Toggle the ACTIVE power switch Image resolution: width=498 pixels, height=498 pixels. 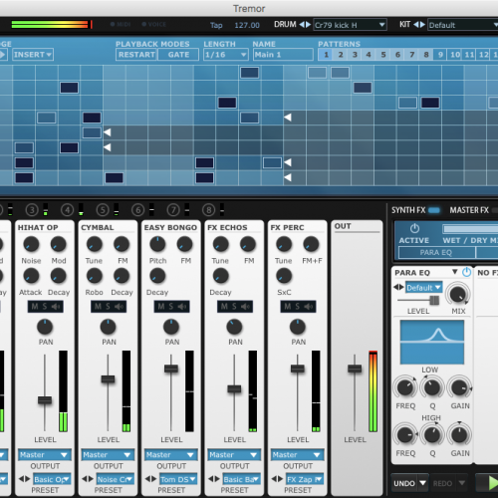tap(414, 229)
